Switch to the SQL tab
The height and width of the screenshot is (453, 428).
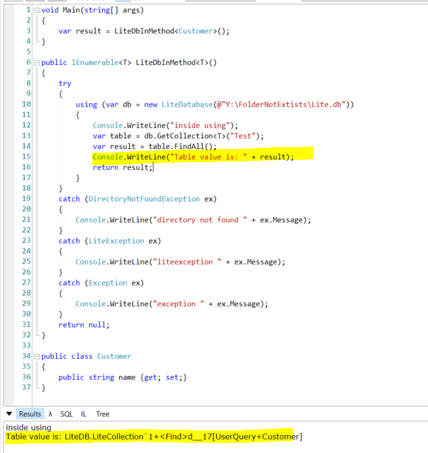coord(67,414)
